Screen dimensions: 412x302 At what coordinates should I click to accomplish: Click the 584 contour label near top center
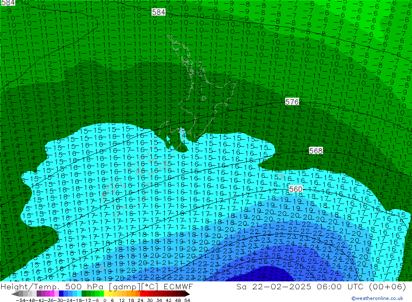point(159,12)
